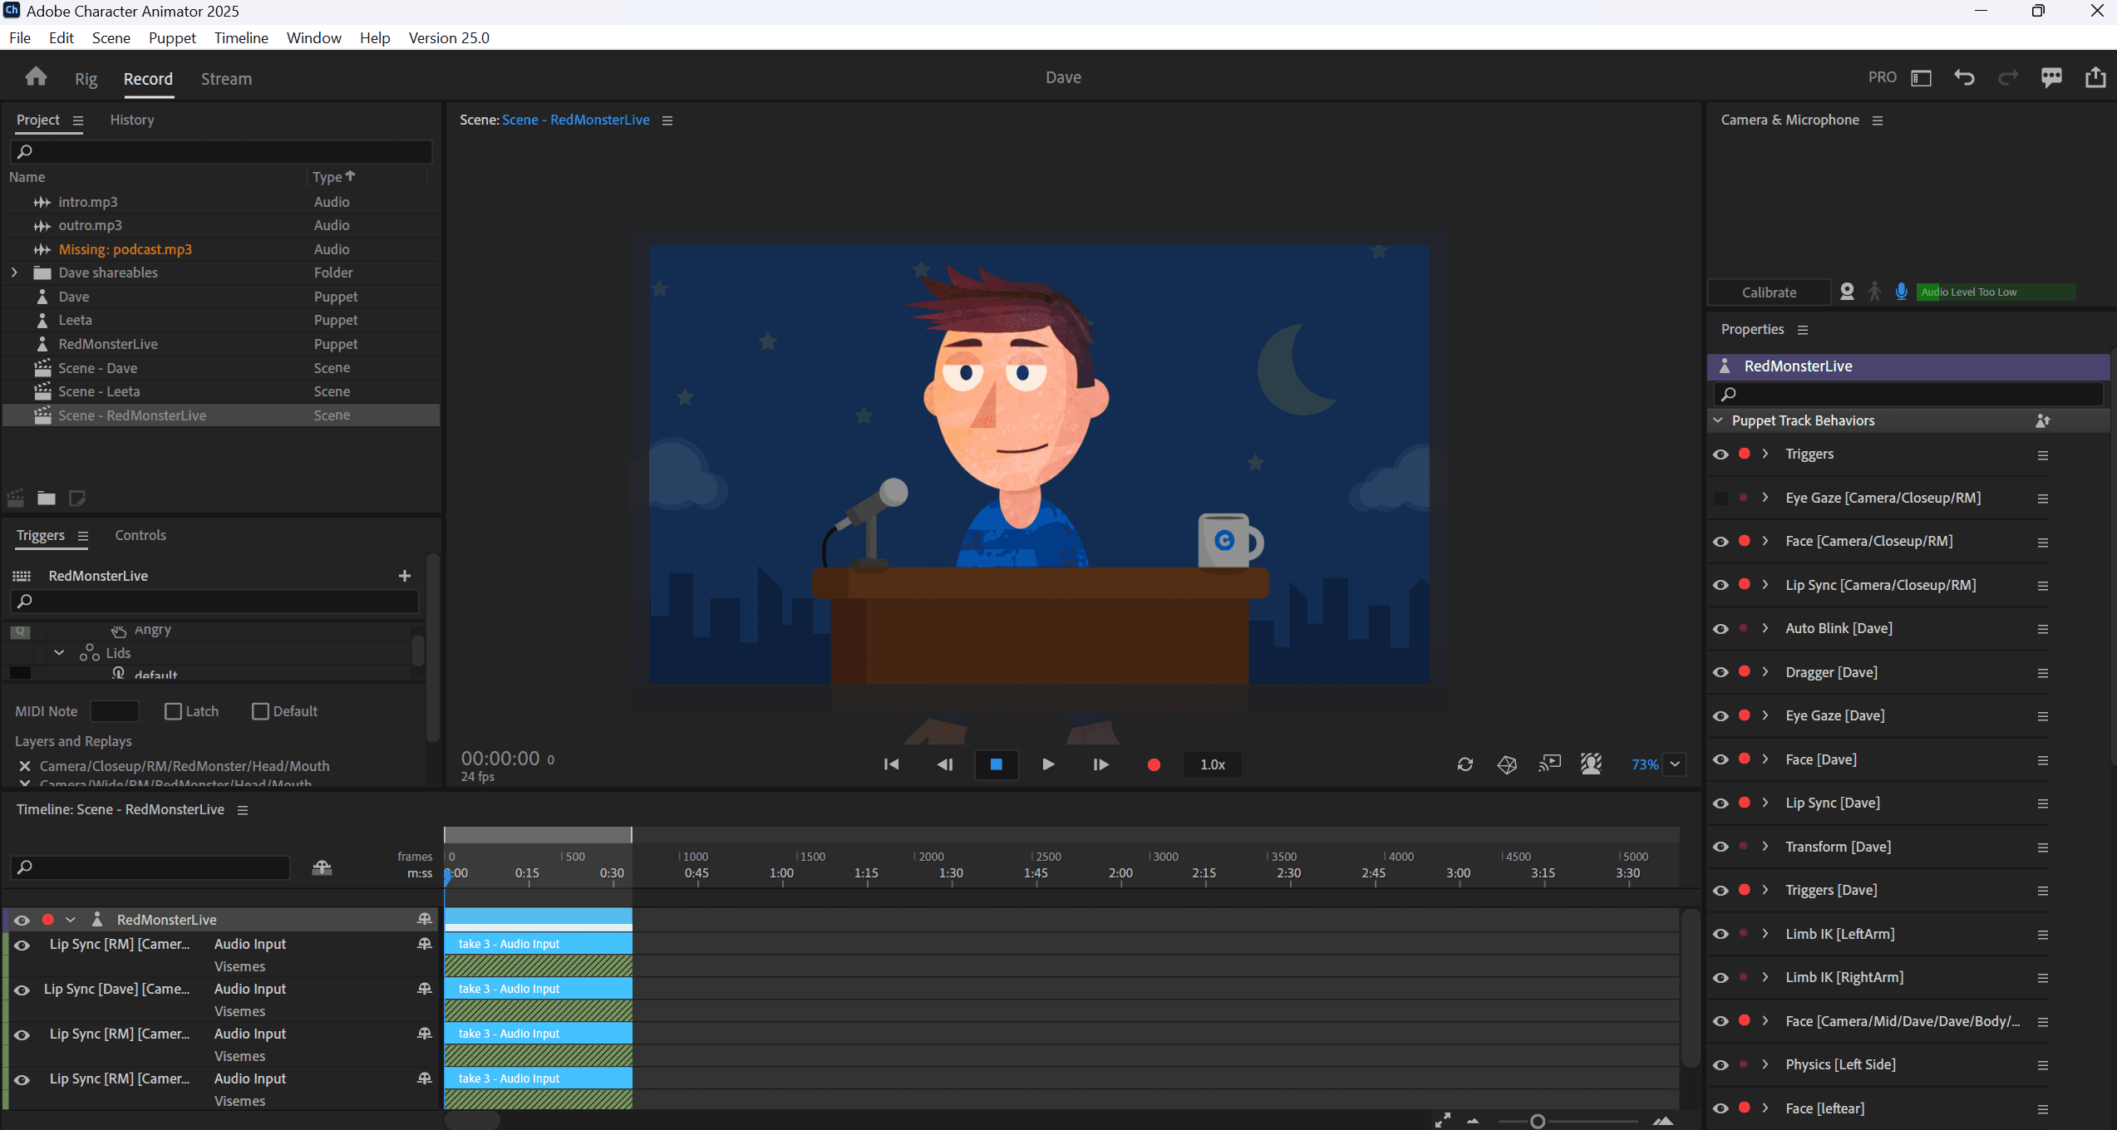Adjust the timeline zoom slider handle

(1538, 1122)
